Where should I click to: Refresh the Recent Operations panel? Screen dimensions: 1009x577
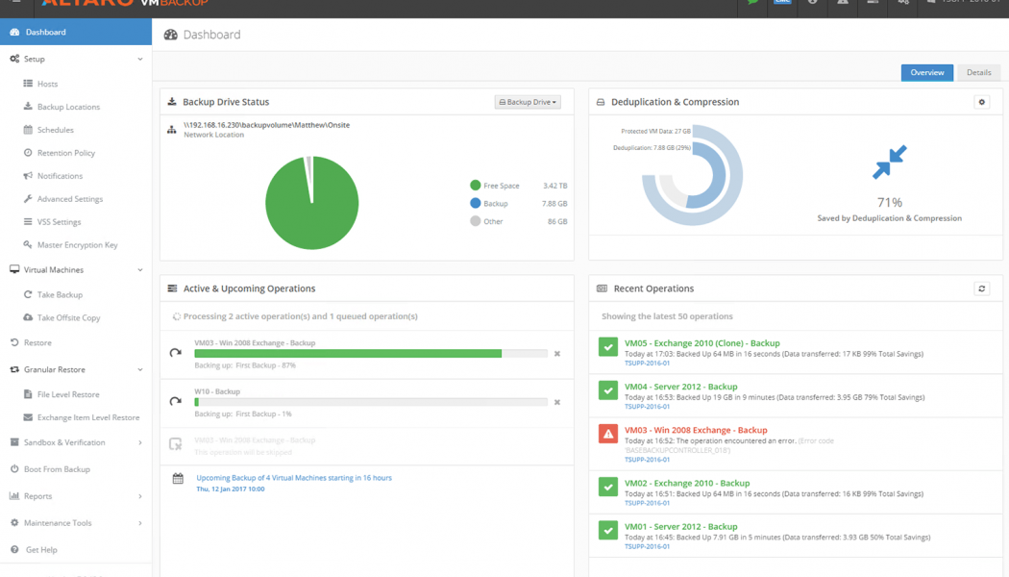pos(980,288)
